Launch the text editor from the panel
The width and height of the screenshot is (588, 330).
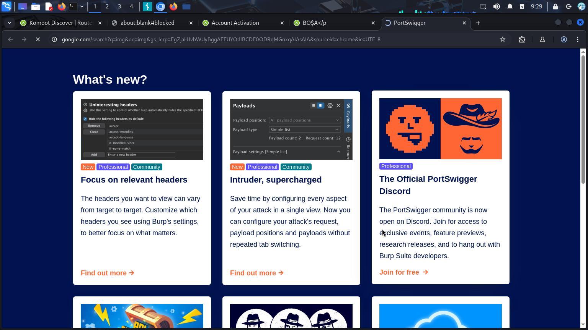point(49,6)
